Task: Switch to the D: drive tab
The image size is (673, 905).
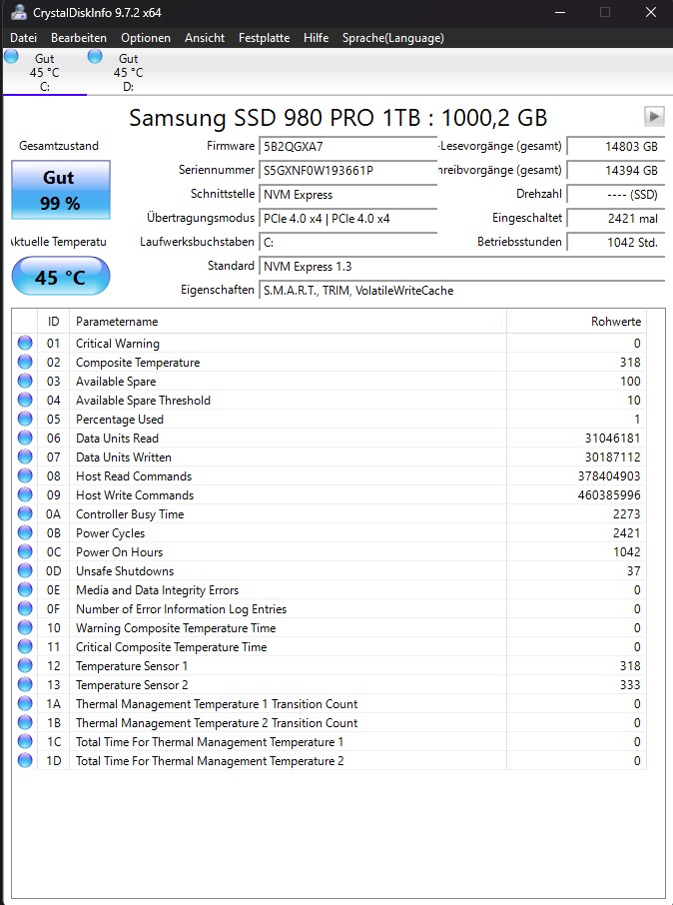Action: (x=128, y=72)
